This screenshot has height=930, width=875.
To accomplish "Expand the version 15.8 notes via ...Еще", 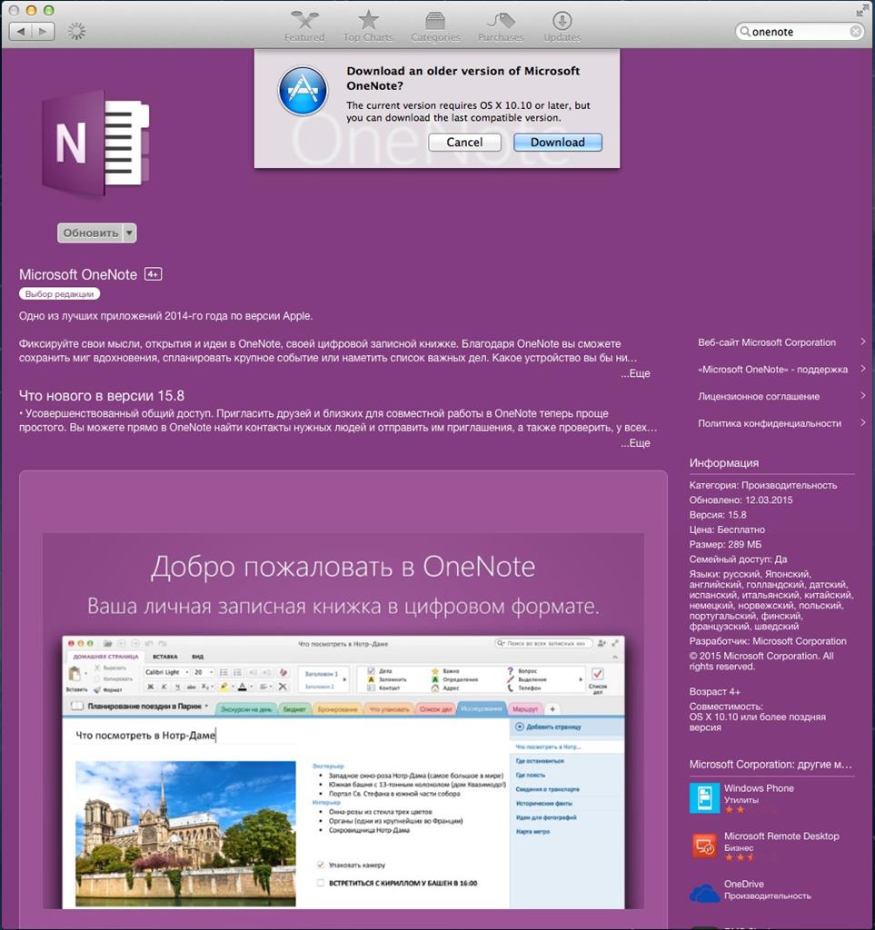I will (x=635, y=443).
